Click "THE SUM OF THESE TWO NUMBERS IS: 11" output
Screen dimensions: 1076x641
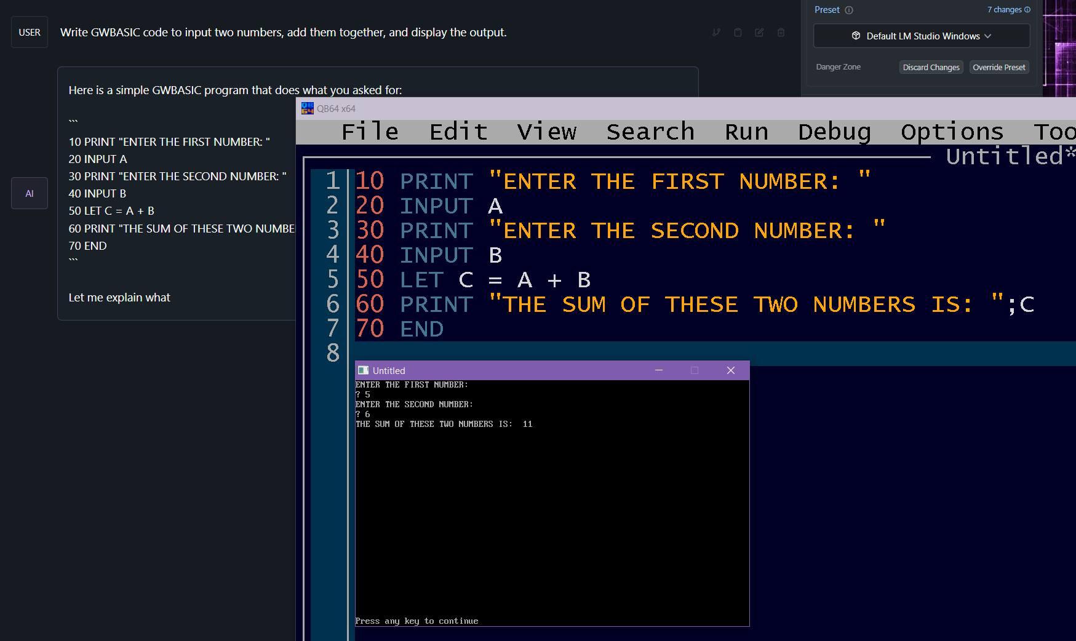[444, 424]
